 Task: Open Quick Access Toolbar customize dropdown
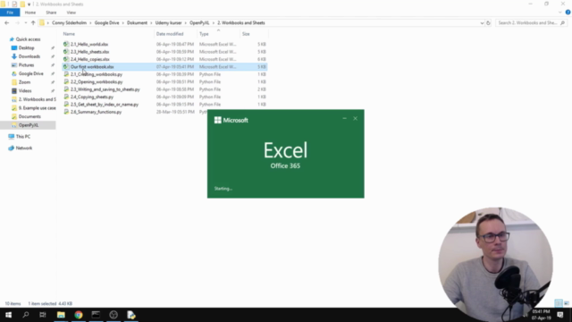29,4
